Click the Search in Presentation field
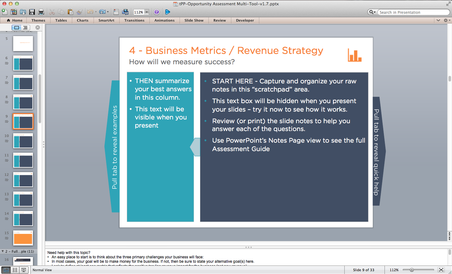Viewport: 452px width, 274px height. tap(414, 12)
